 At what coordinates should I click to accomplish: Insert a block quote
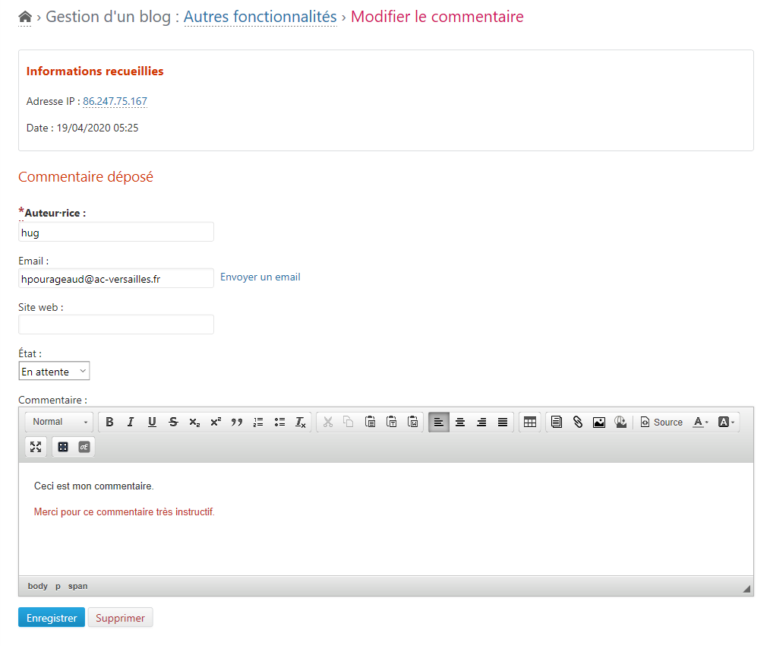(237, 422)
